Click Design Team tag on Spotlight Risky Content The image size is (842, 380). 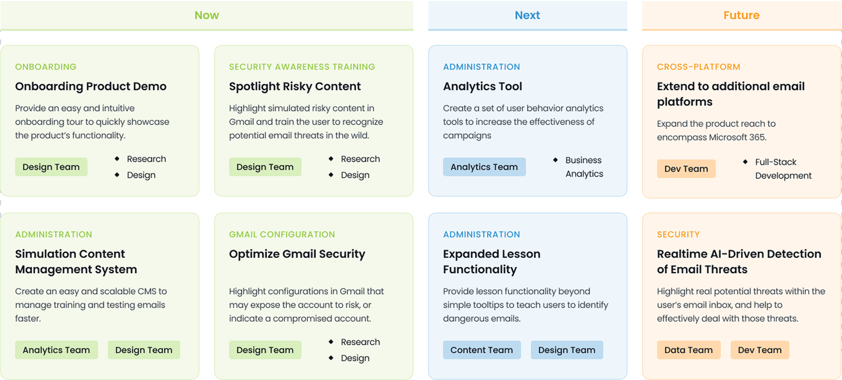click(x=265, y=167)
